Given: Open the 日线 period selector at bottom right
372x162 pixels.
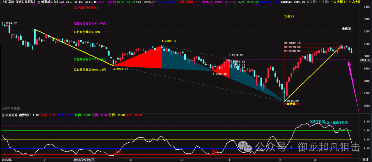Looking at the screenshot, I should tap(365, 160).
